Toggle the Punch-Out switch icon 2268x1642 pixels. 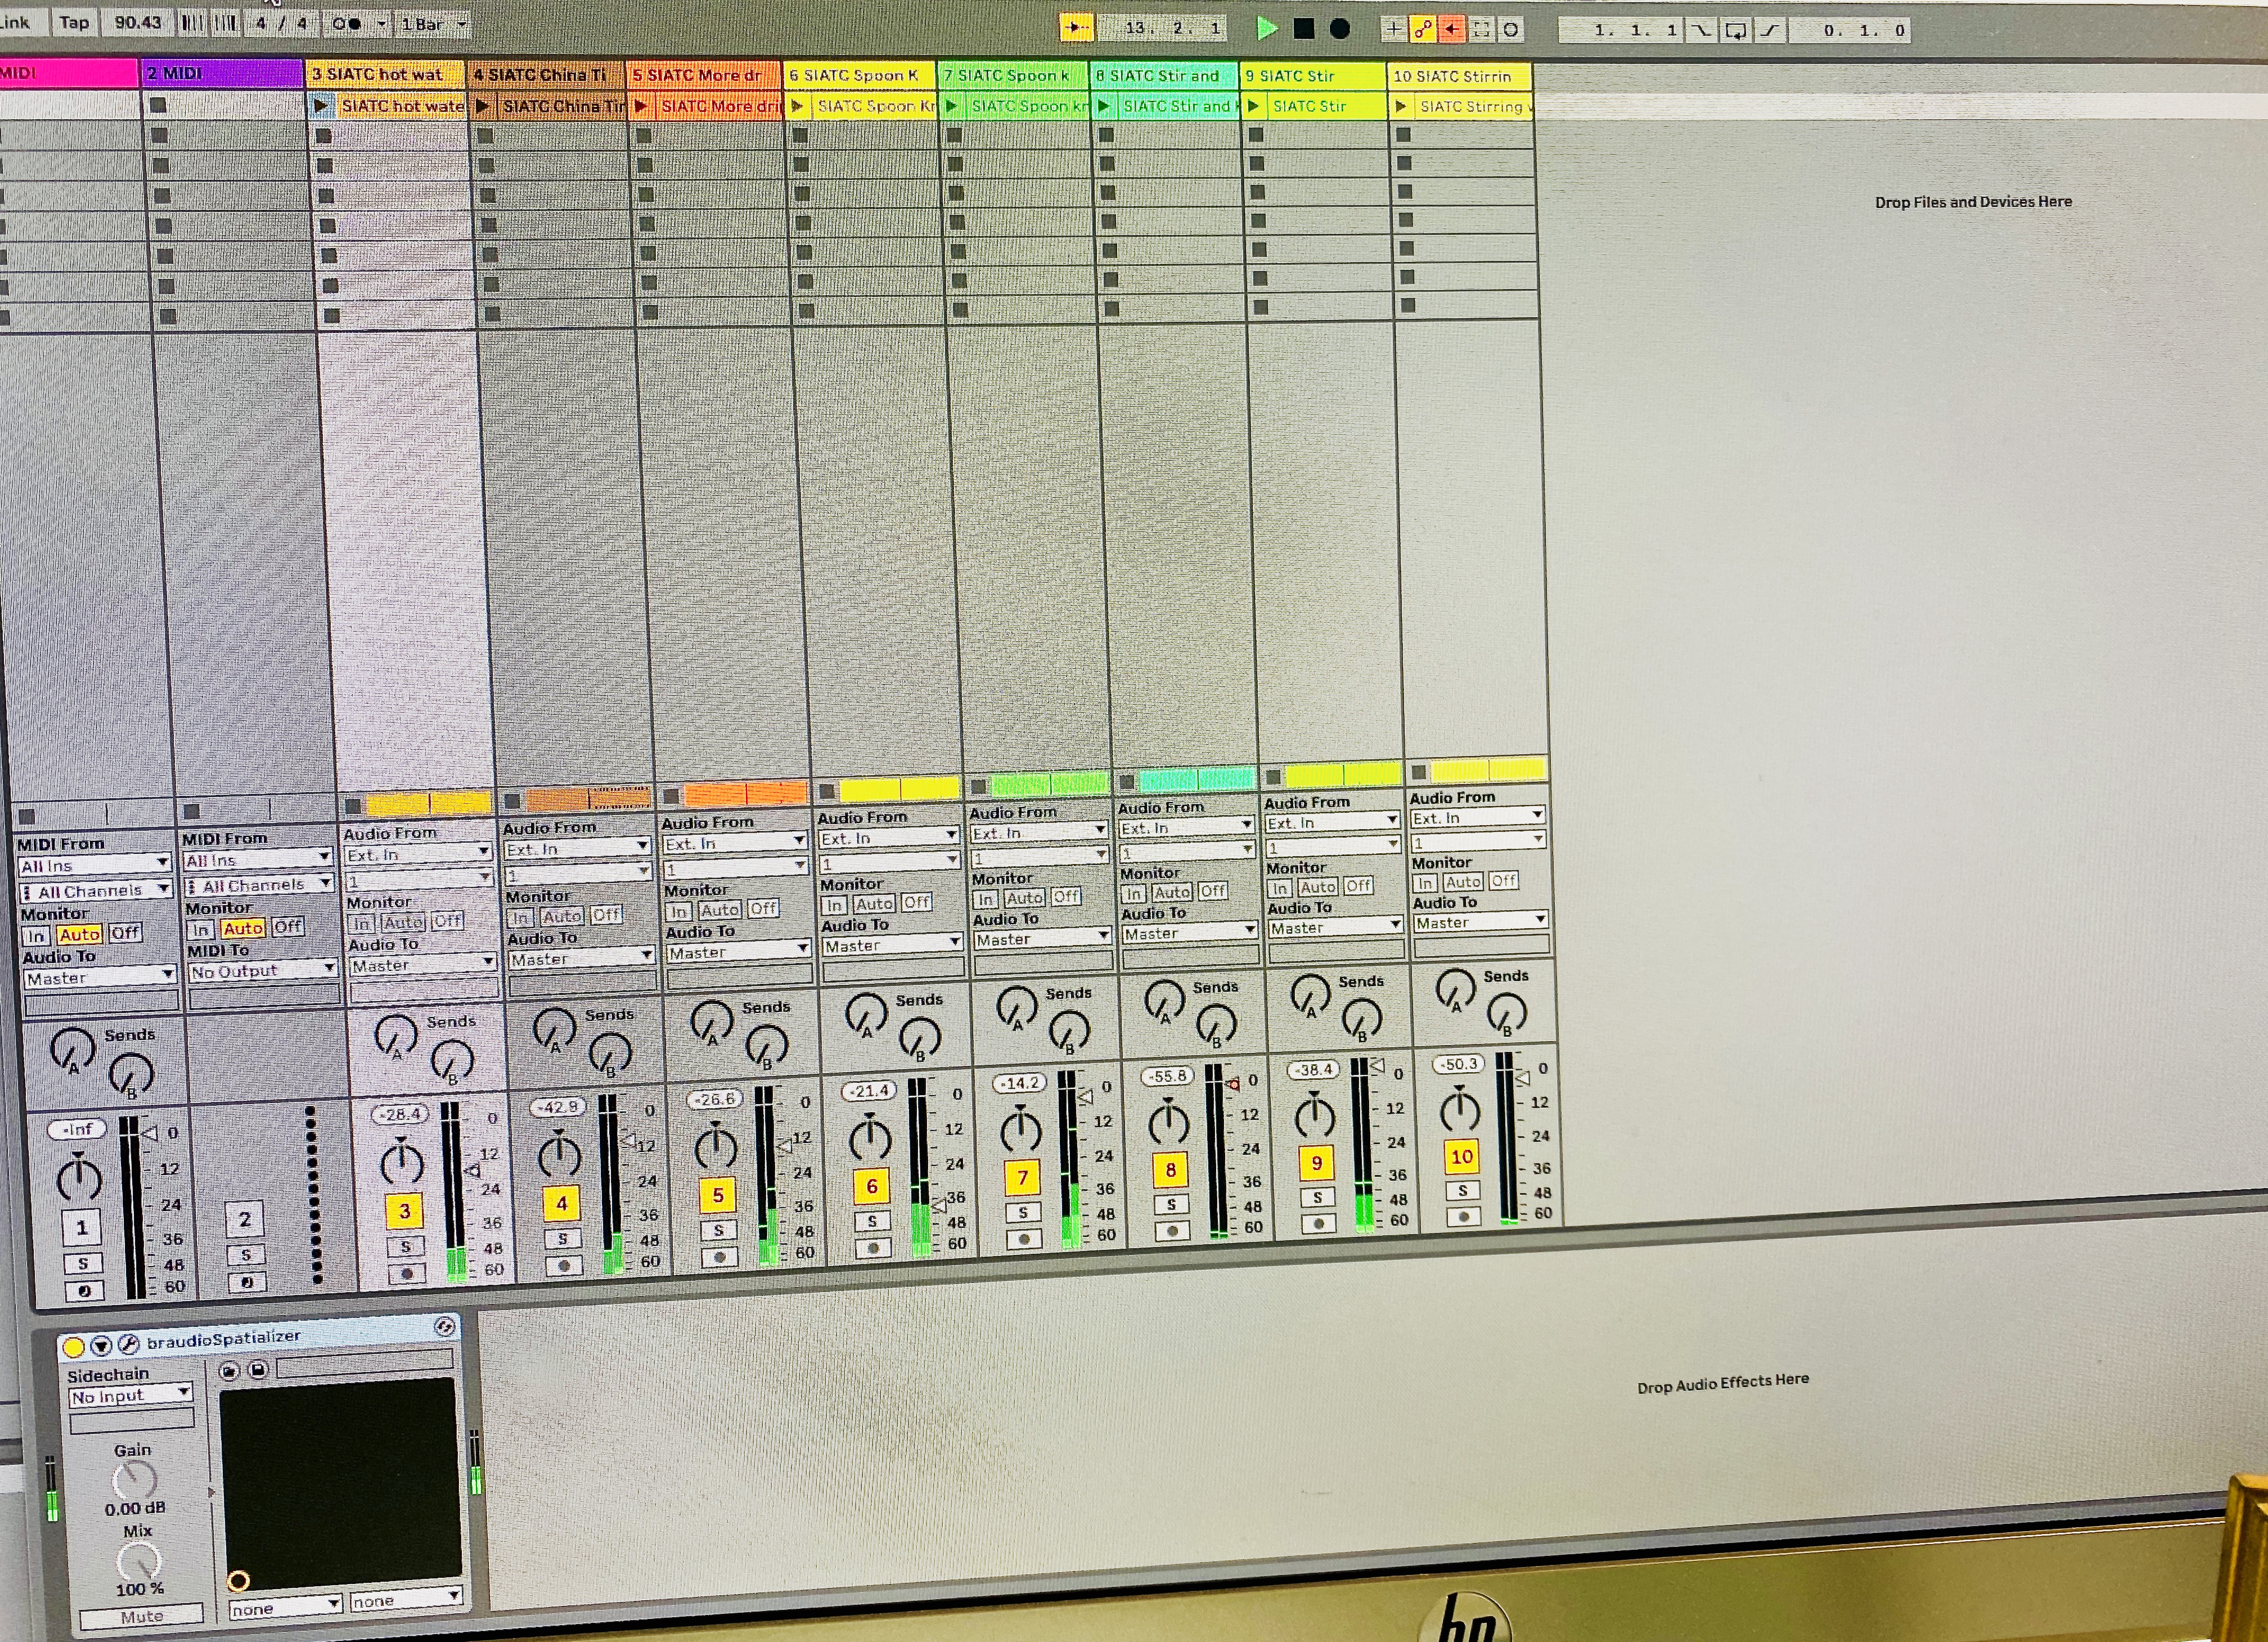[1771, 30]
